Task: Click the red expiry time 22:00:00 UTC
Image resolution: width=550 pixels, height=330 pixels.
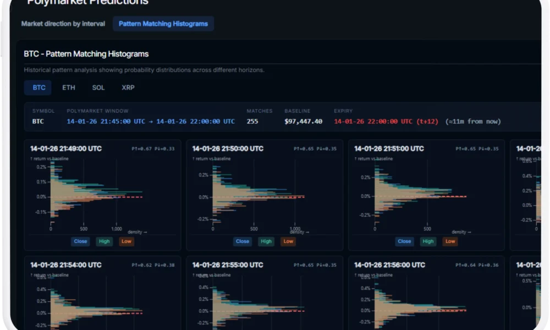Action: pos(386,122)
